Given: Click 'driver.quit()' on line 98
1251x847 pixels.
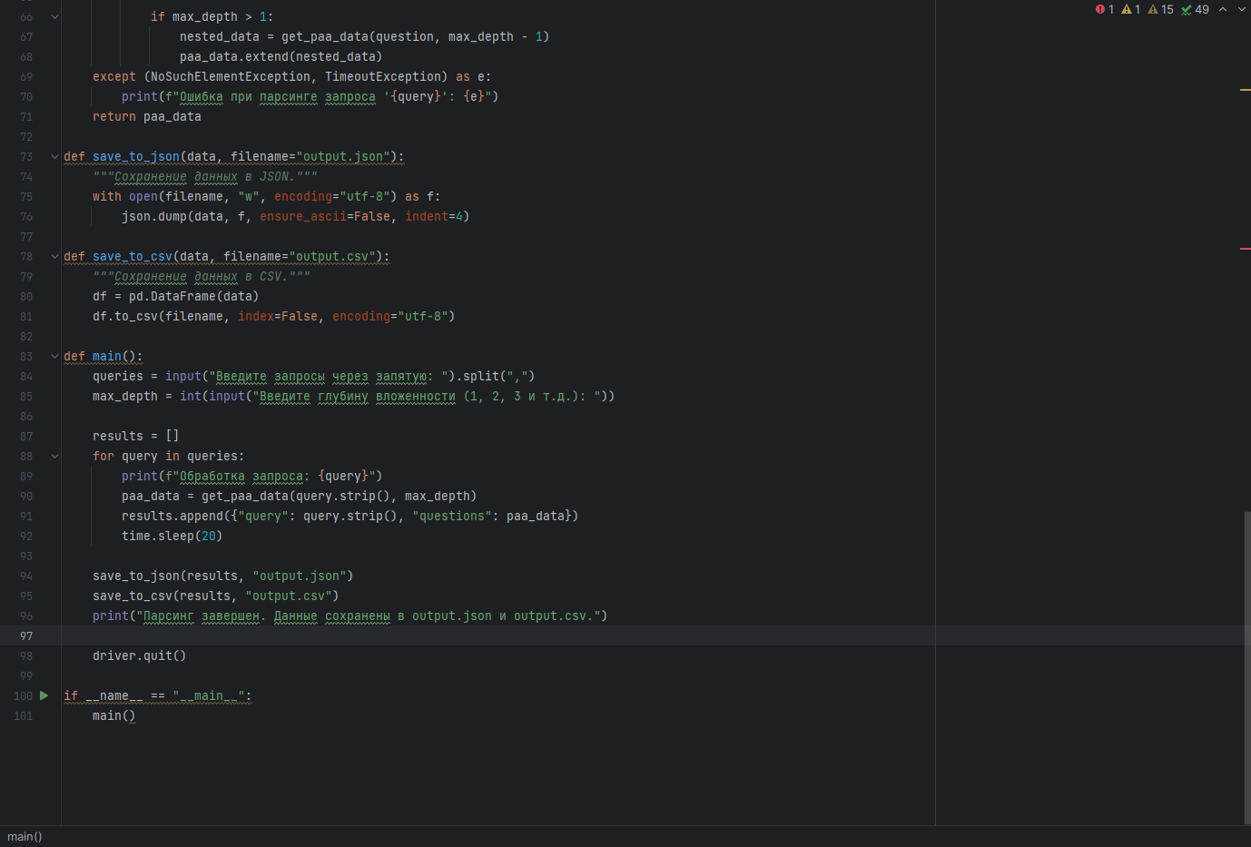Looking at the screenshot, I should click(x=139, y=655).
